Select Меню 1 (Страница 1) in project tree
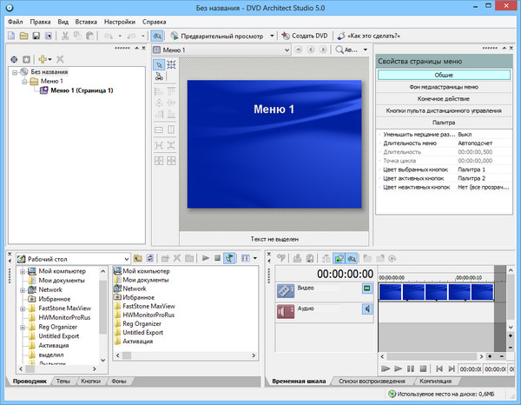 click(x=82, y=90)
